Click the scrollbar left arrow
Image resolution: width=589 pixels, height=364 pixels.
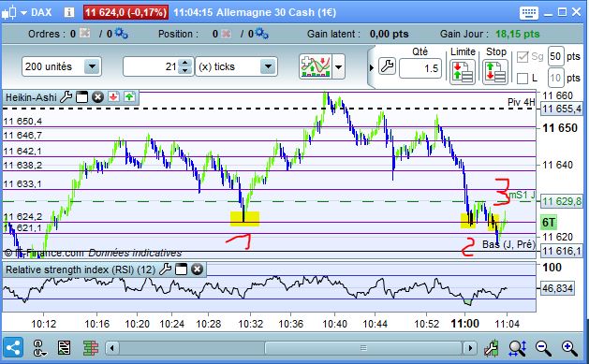pos(112,348)
